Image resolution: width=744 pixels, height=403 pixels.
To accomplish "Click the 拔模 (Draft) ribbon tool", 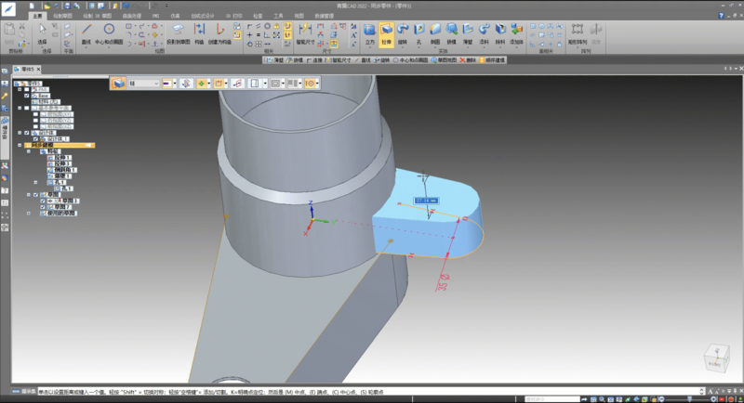I will [451, 33].
